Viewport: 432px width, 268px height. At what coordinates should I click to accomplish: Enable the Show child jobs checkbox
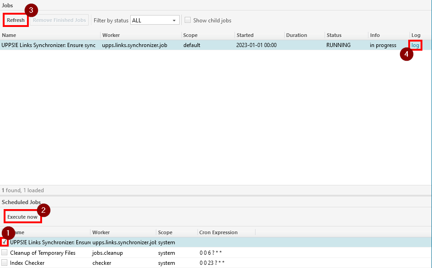187,20
